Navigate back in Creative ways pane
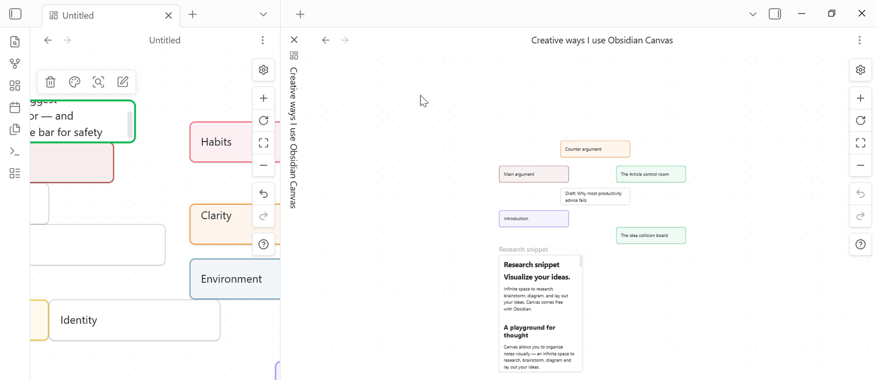 (x=326, y=40)
